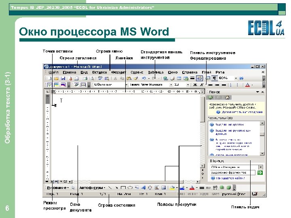Open the Сервис menu
Viewport: 291px width, 218px height.
[137, 72]
